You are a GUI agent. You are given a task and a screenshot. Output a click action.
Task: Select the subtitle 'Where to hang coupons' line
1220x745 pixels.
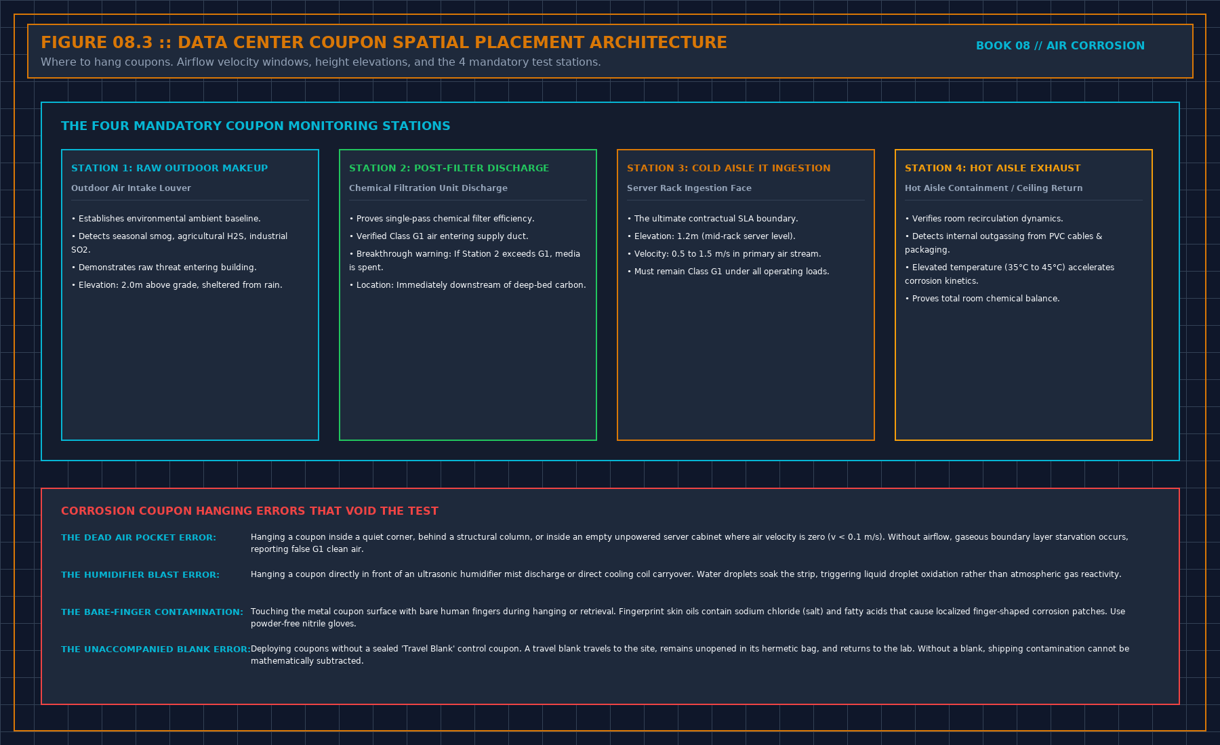tap(321, 62)
